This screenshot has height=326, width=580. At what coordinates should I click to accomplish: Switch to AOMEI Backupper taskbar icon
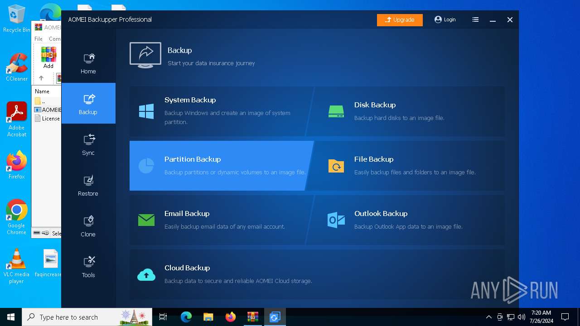click(275, 317)
